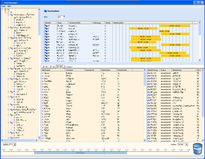Select the 14:00 - 23:15 shift bar

[175, 26]
